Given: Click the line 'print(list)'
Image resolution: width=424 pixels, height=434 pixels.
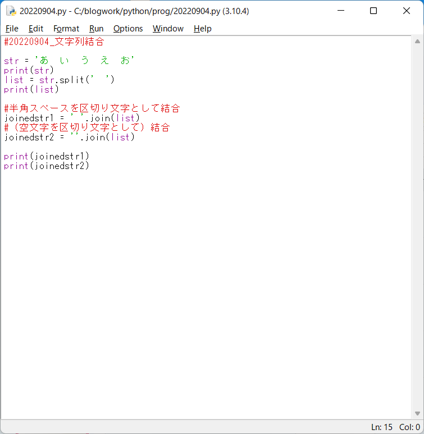Looking at the screenshot, I should coord(31,89).
